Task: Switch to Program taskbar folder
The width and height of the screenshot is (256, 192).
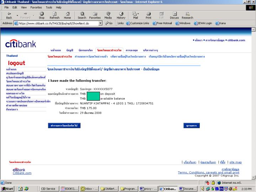Action: coord(129,189)
